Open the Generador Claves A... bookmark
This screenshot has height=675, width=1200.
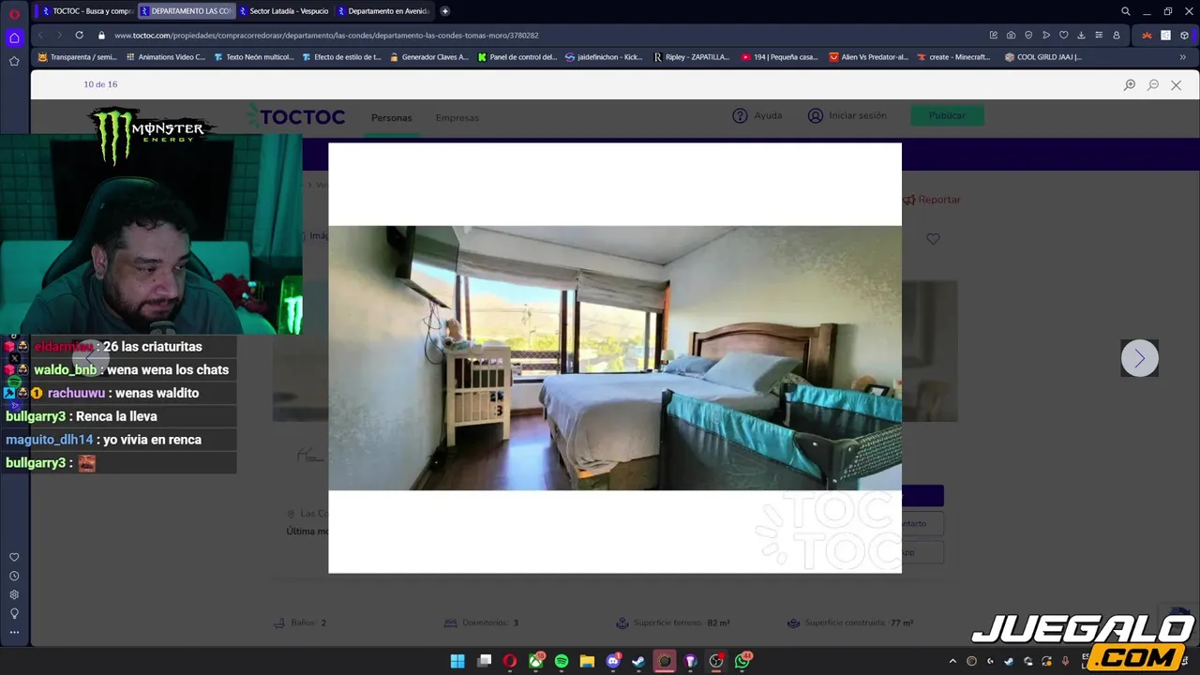[x=428, y=57]
